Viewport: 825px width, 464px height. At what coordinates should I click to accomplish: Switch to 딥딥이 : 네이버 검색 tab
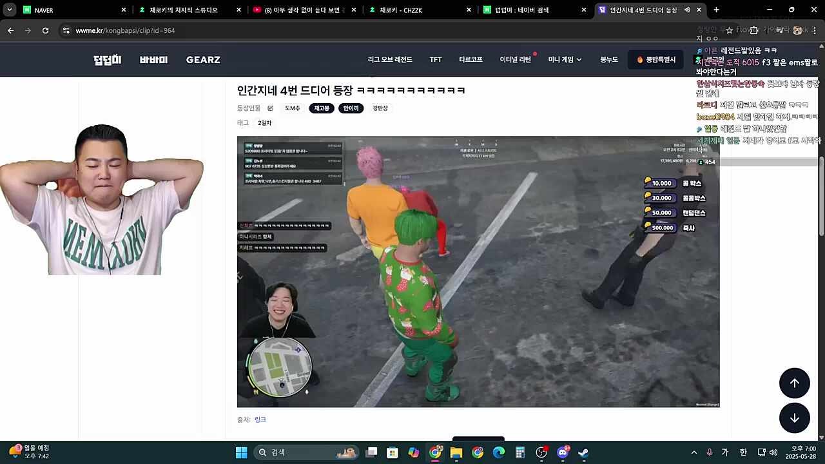click(x=534, y=10)
